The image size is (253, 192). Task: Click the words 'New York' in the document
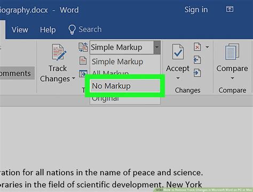click(x=184, y=185)
